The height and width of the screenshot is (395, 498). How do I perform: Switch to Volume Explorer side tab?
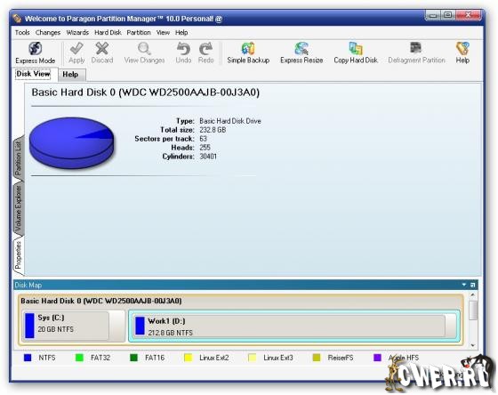pyautogui.click(x=18, y=208)
